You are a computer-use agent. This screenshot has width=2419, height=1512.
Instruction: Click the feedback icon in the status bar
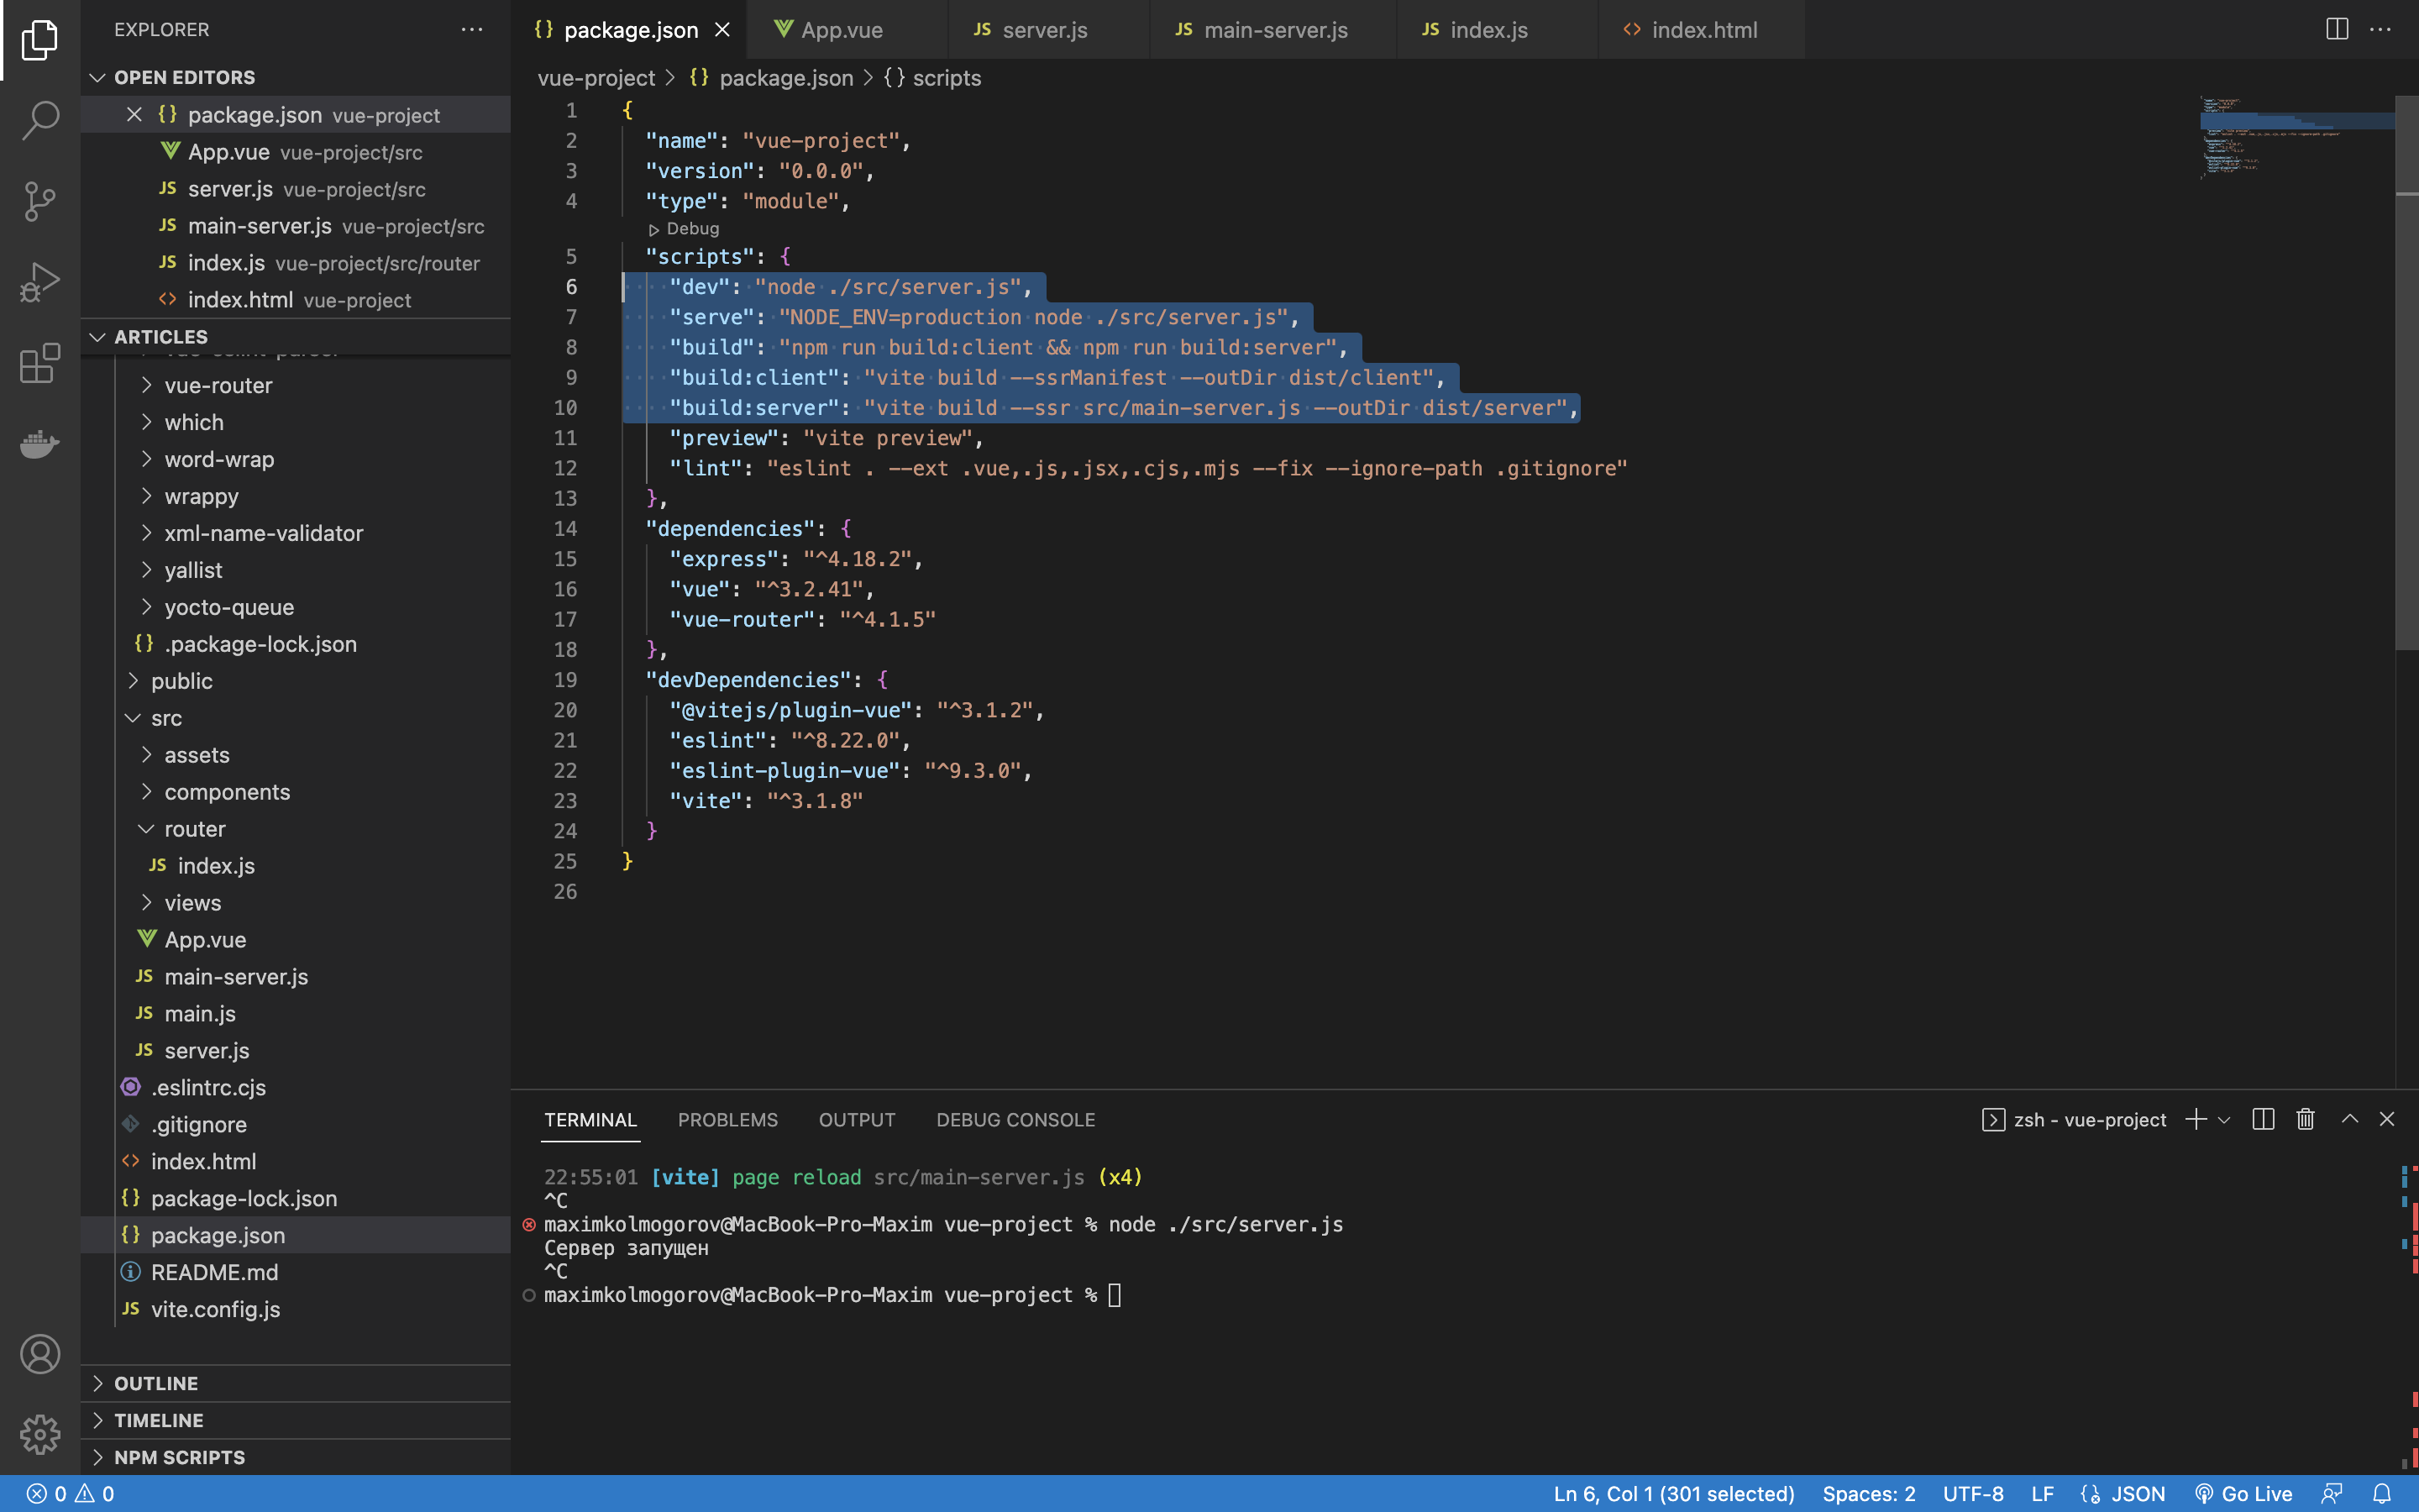pyautogui.click(x=2331, y=1494)
